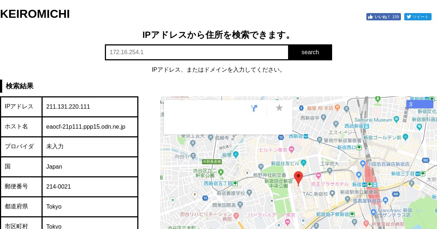Select the 麺屋 翔 本店 restaurant icon
Image resolution: width=437 pixels, height=229 pixels.
pyautogui.click(x=337, y=108)
